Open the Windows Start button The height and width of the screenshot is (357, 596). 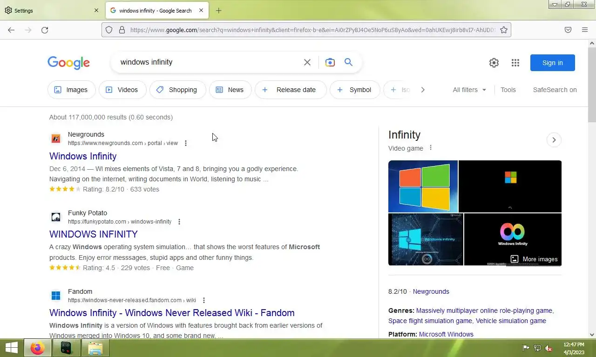pos(12,348)
